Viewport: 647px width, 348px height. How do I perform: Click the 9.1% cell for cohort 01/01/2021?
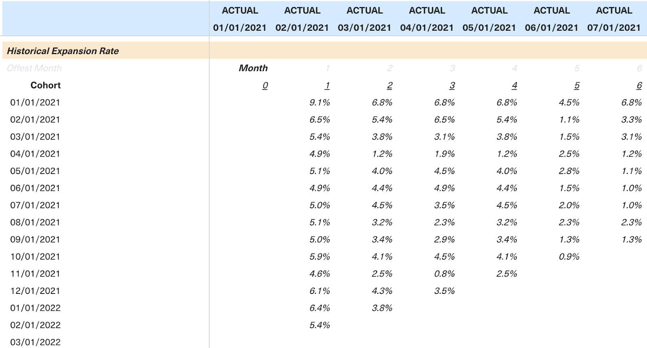click(x=319, y=103)
